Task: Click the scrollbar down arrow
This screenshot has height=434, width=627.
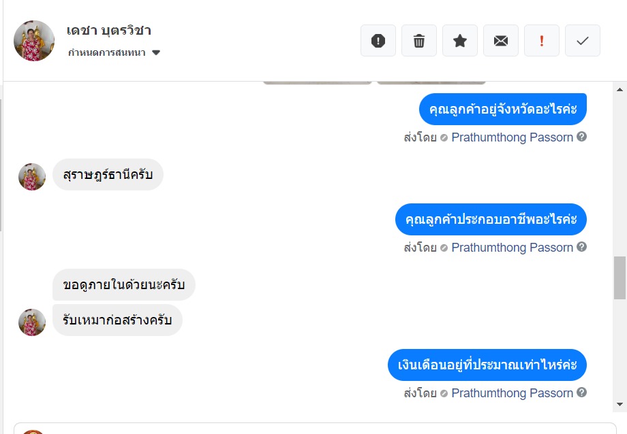Action: tap(620, 404)
